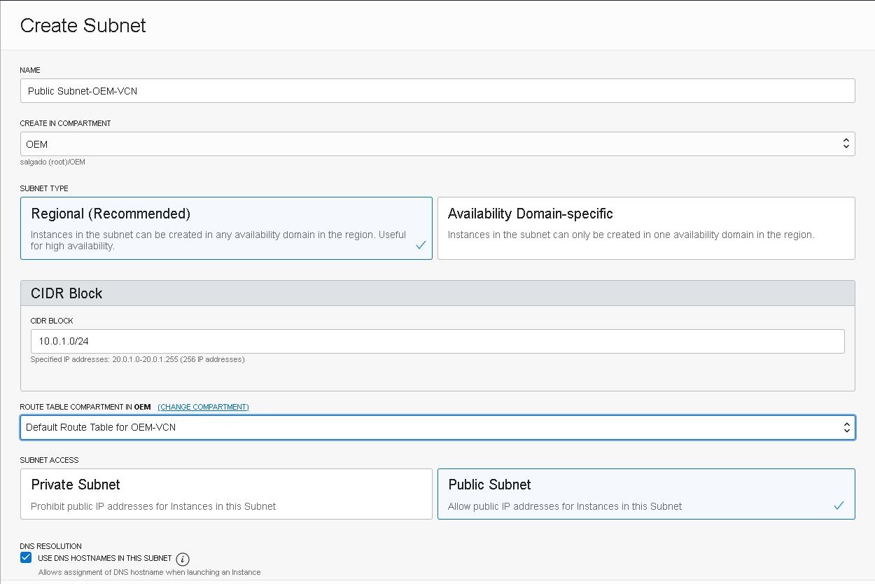Uncheck the Use DNS Hostnames checkbox
The image size is (875, 584).
tap(26, 558)
